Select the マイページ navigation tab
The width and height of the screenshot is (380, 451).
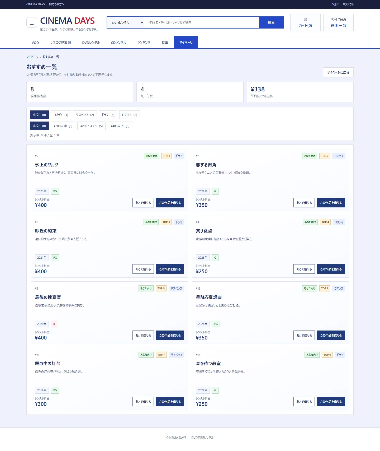(186, 43)
